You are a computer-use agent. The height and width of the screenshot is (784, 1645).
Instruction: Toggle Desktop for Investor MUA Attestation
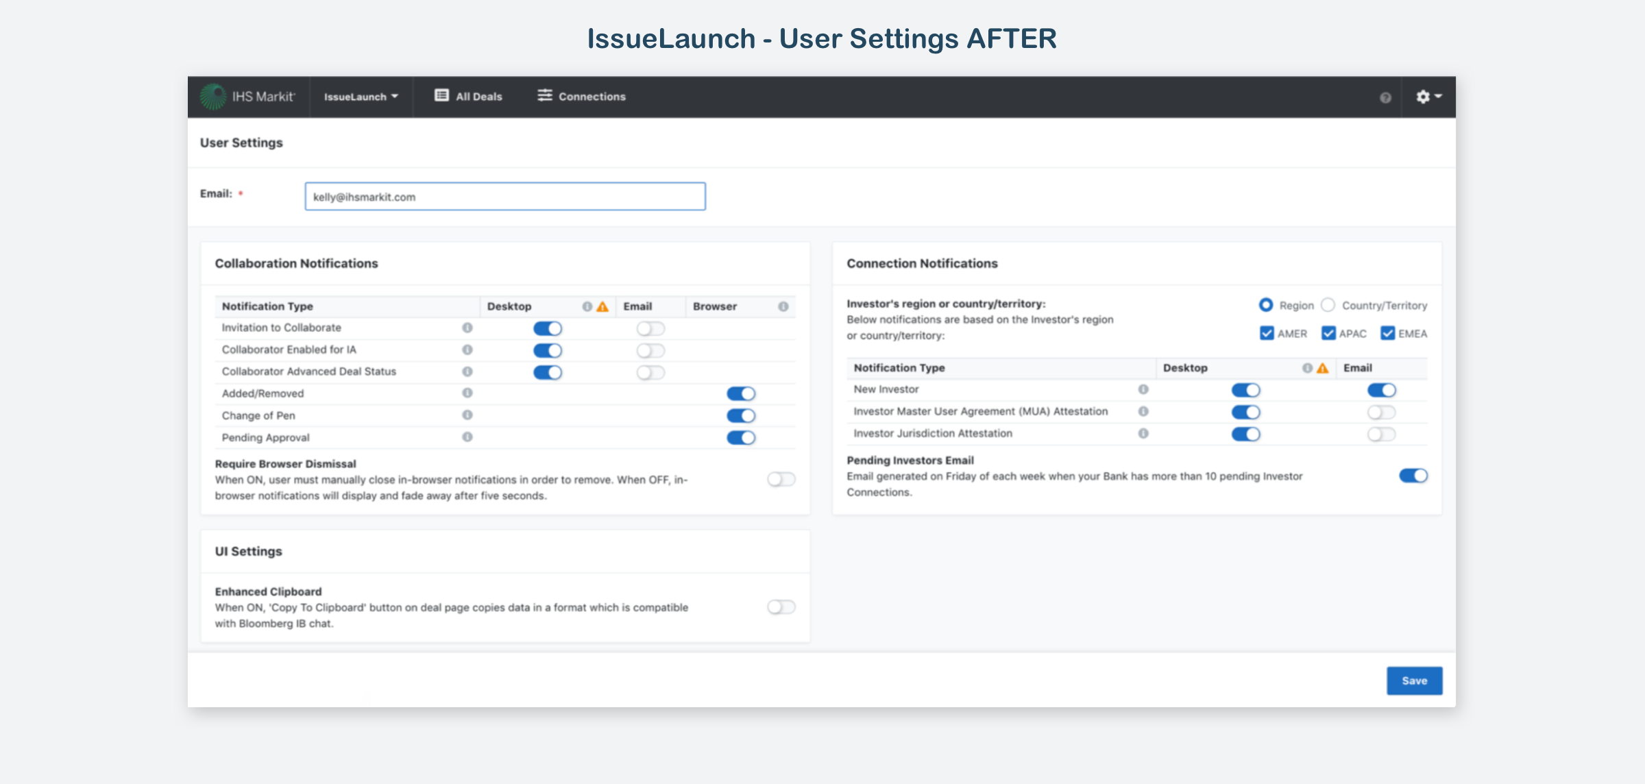[x=1246, y=413]
